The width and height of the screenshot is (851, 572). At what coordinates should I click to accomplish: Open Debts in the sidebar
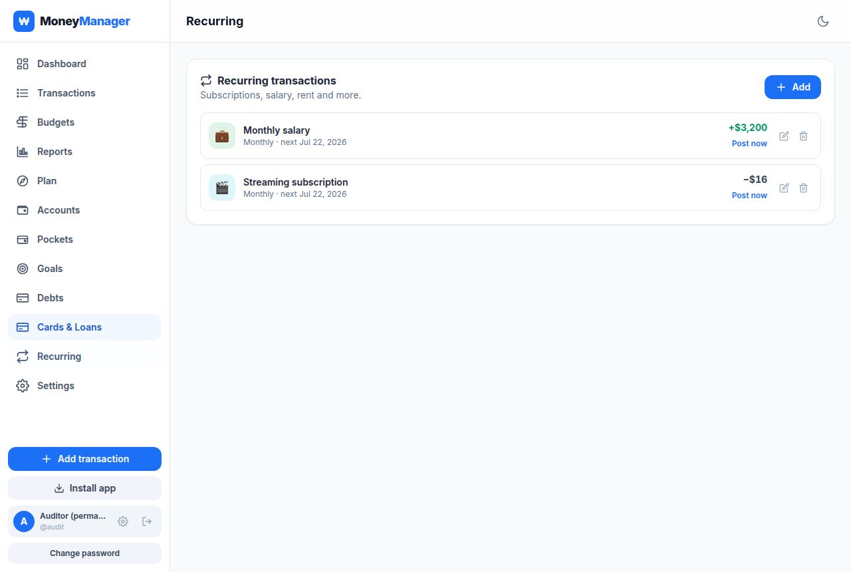point(84,298)
